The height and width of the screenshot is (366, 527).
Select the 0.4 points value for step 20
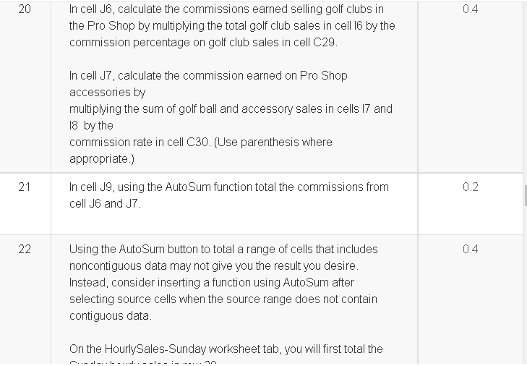pos(470,9)
